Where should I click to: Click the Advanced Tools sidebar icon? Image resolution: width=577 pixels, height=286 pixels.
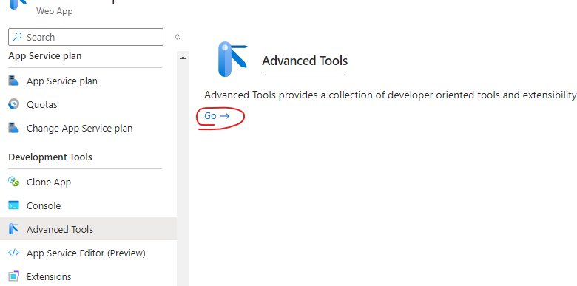point(13,229)
